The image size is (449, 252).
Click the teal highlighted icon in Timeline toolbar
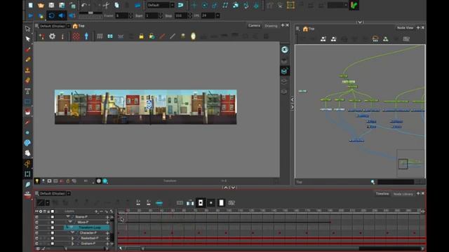(x=159, y=203)
